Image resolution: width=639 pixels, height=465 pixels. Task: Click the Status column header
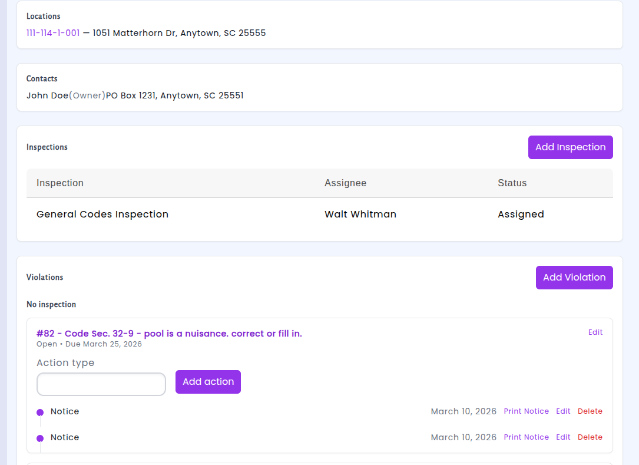click(x=512, y=183)
